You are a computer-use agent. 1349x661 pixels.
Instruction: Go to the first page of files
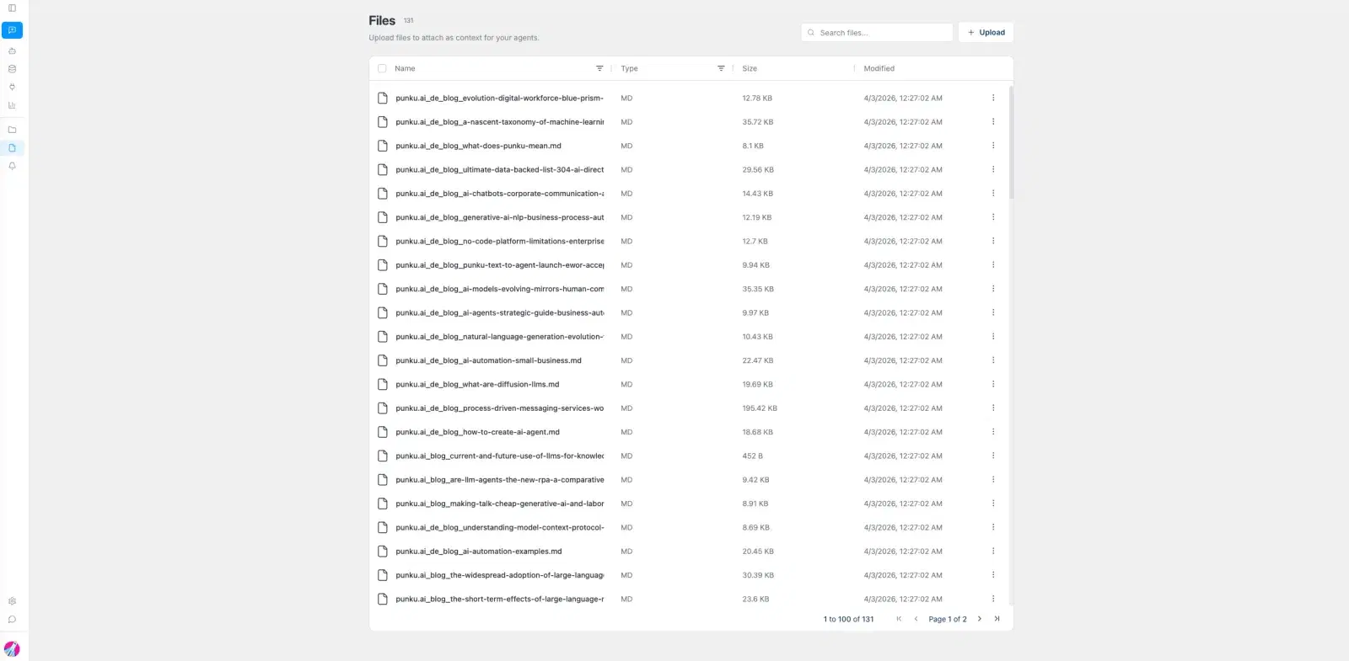pyautogui.click(x=899, y=619)
